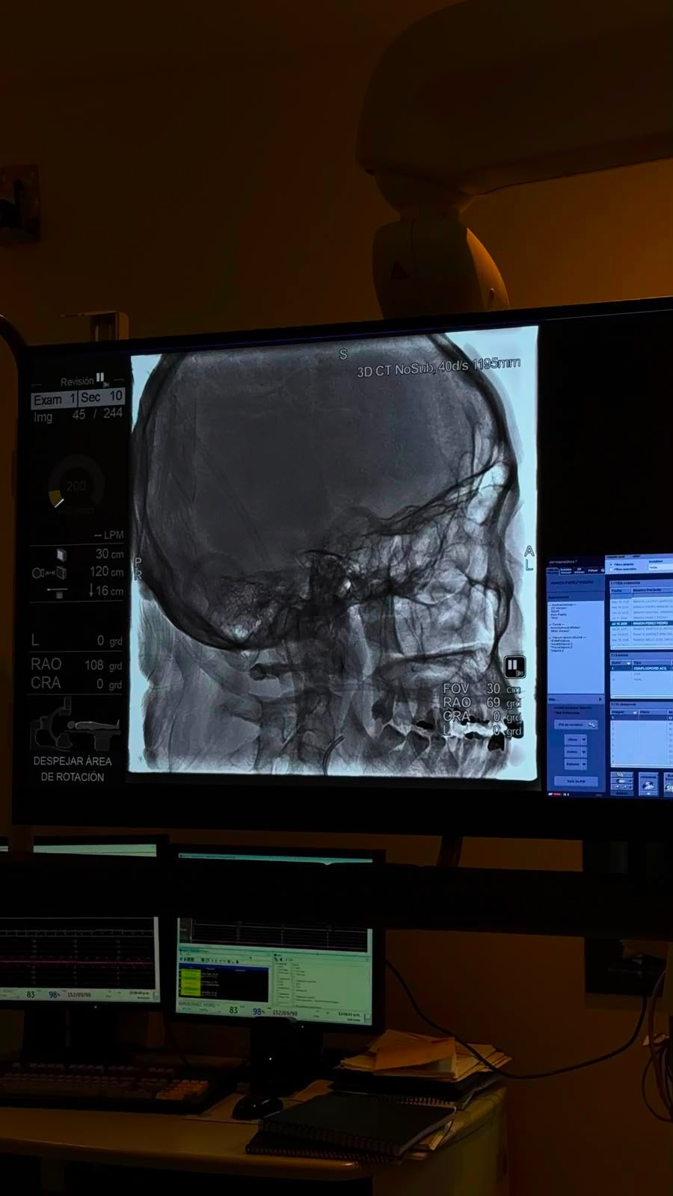The height and width of the screenshot is (1196, 673).
Task: Click the detector field-of-view icon beside 30 cm
Action: [61, 555]
